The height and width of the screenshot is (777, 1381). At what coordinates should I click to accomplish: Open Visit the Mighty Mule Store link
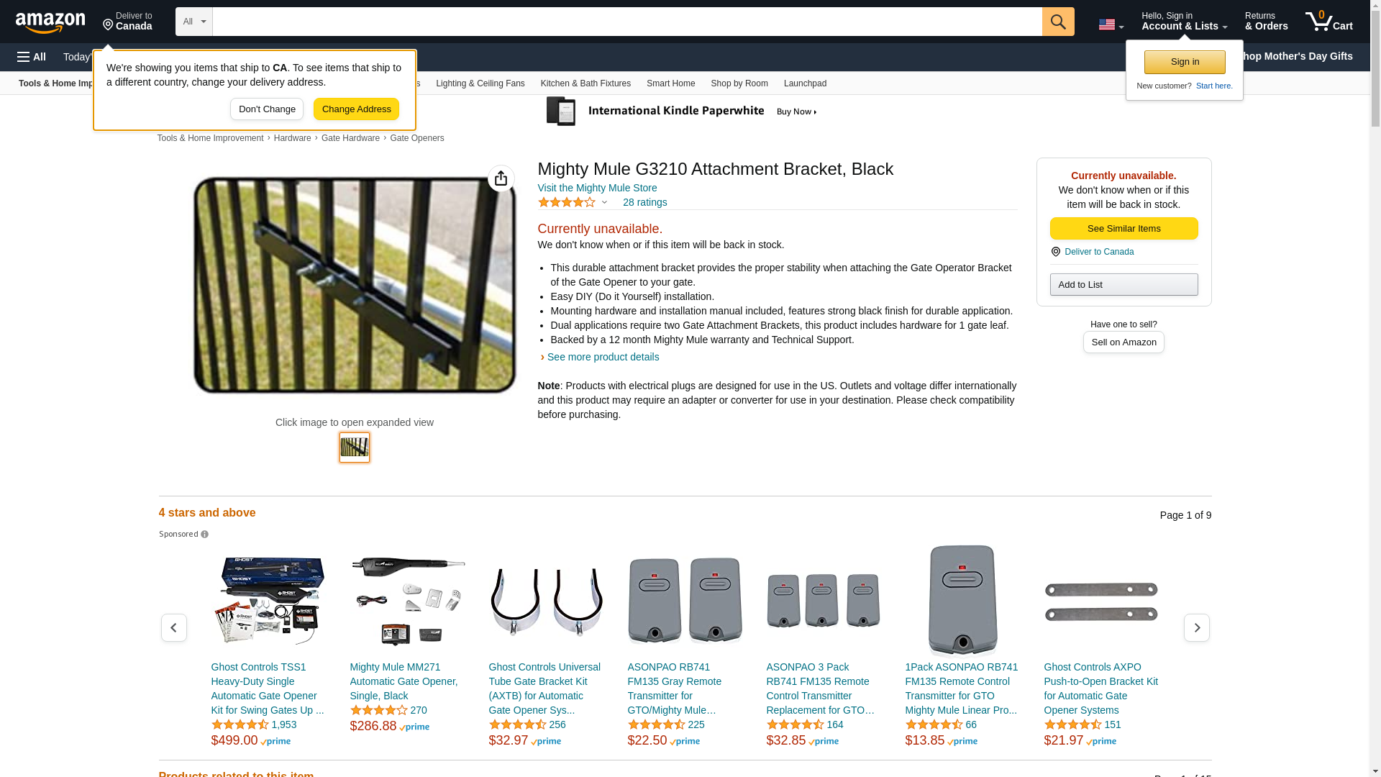click(x=597, y=188)
